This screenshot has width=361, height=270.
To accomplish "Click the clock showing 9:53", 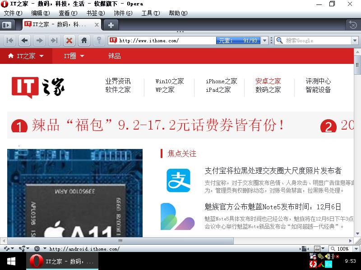I will coord(351,261).
